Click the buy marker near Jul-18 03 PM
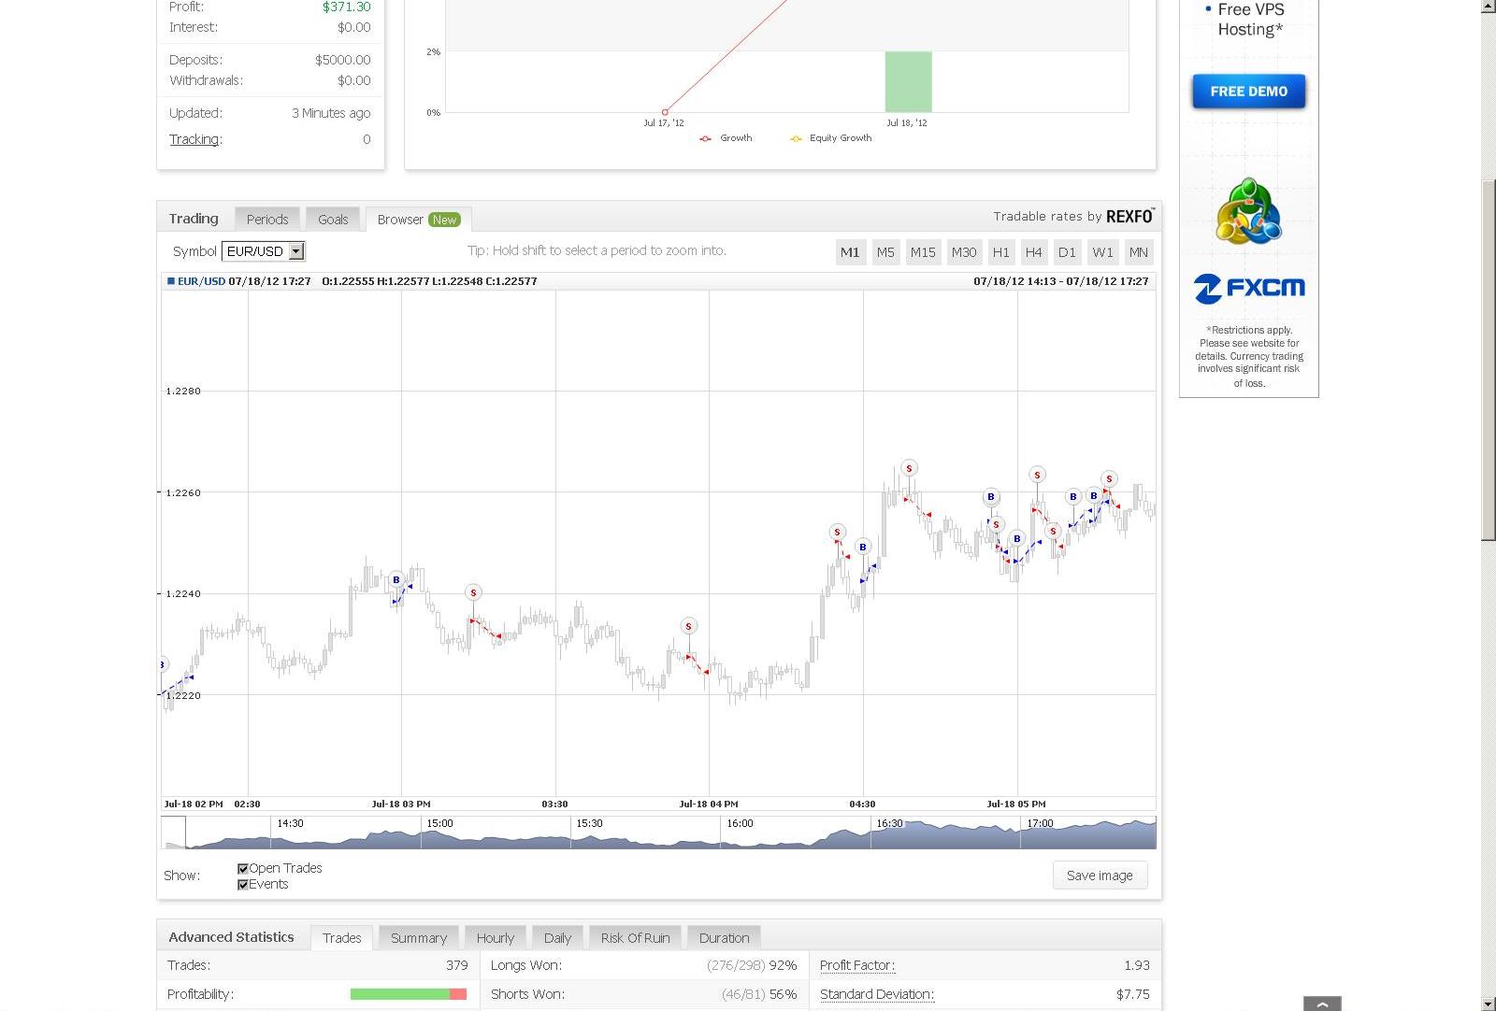1496x1011 pixels. point(396,579)
